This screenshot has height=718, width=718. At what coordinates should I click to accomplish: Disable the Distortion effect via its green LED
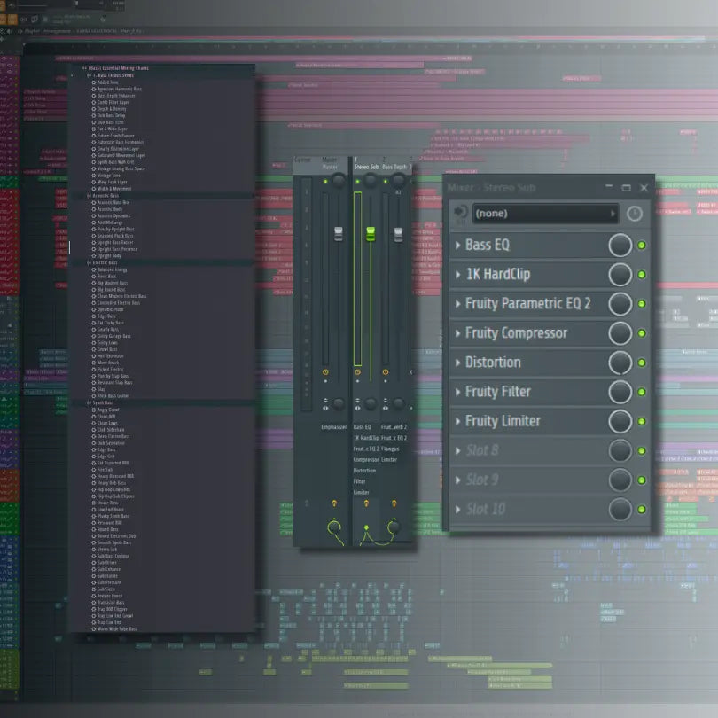click(x=640, y=363)
